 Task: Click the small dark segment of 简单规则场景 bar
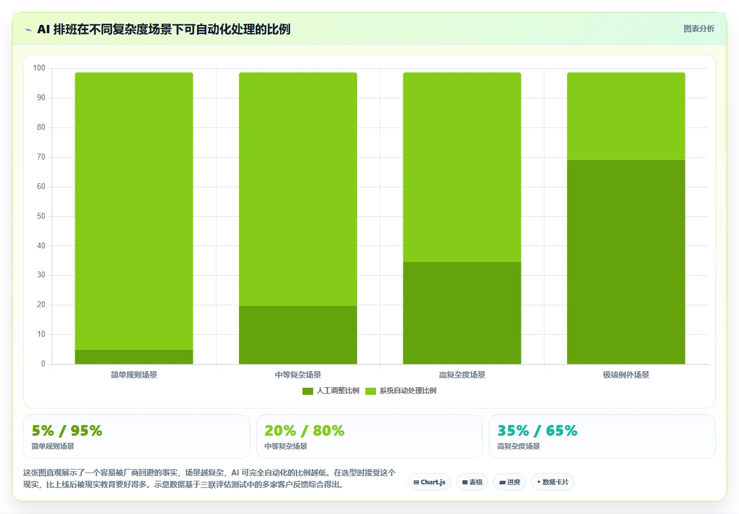134,357
